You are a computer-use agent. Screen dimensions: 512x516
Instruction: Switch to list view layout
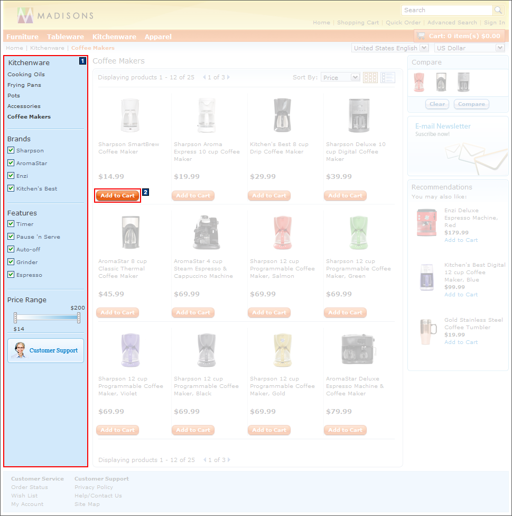387,77
